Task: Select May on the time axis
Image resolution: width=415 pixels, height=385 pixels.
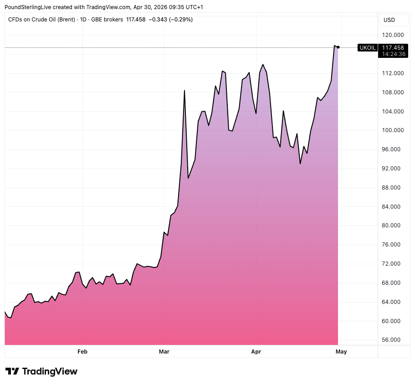Action: [x=341, y=351]
